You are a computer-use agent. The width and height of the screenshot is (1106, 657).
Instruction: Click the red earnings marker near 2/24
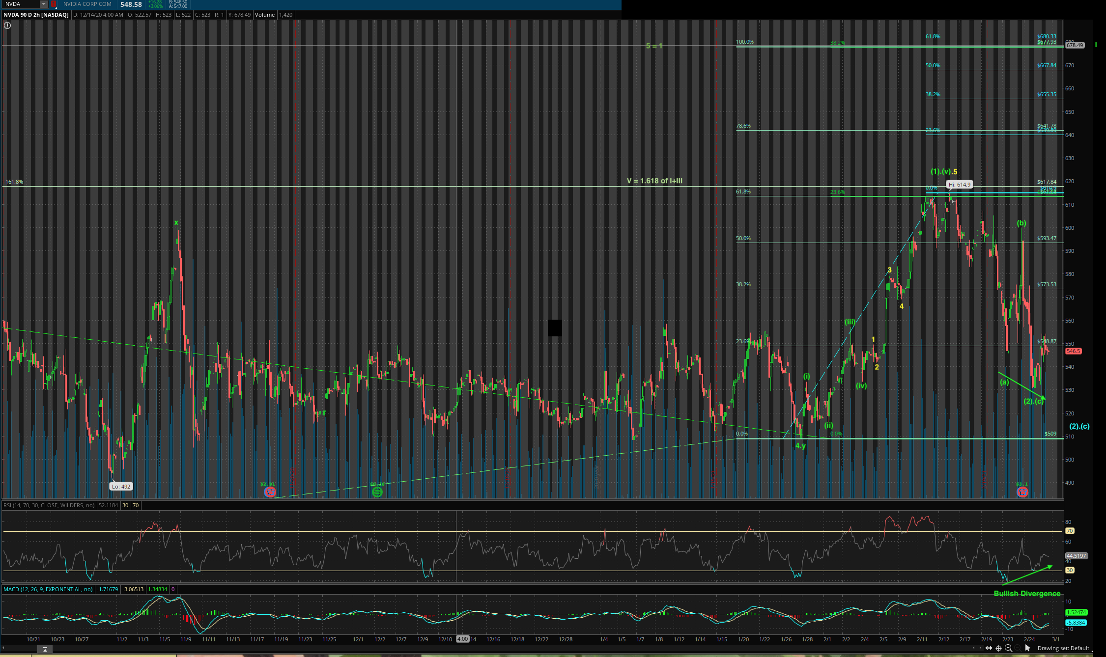pos(1022,492)
